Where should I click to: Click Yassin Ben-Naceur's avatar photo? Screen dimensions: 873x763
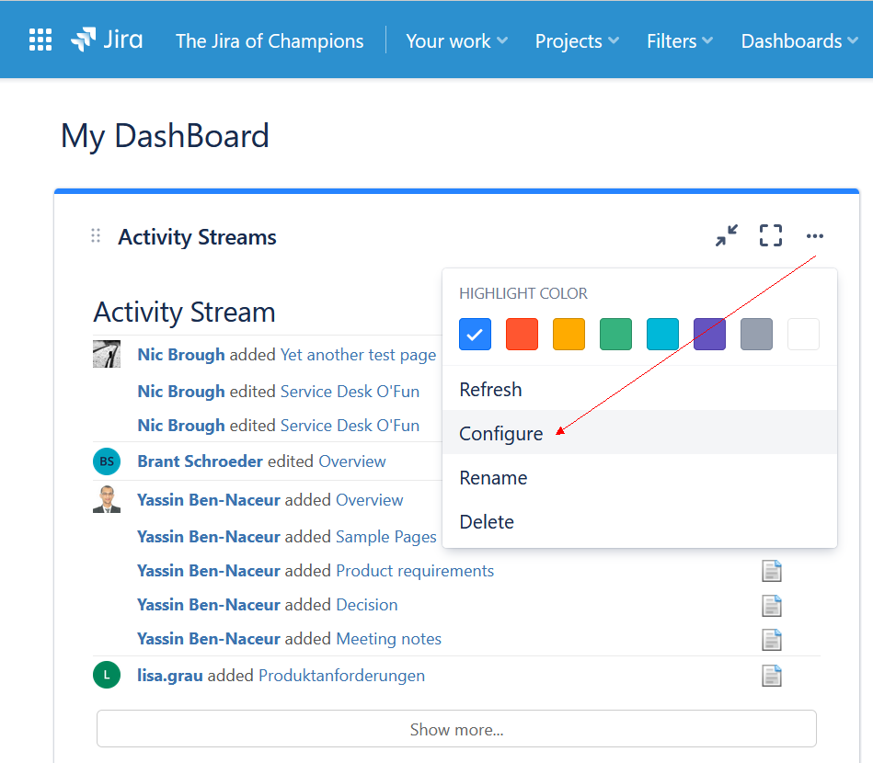pos(107,499)
